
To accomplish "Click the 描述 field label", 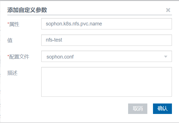I will (x=12, y=73).
